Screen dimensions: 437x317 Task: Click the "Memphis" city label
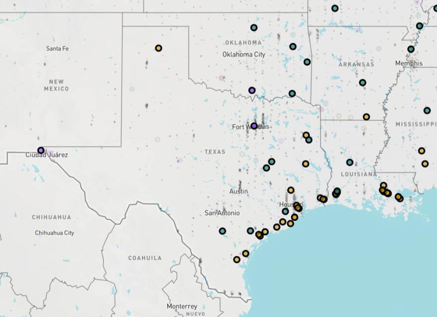point(409,63)
